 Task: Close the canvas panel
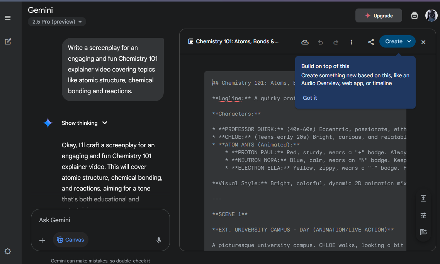coord(423,42)
